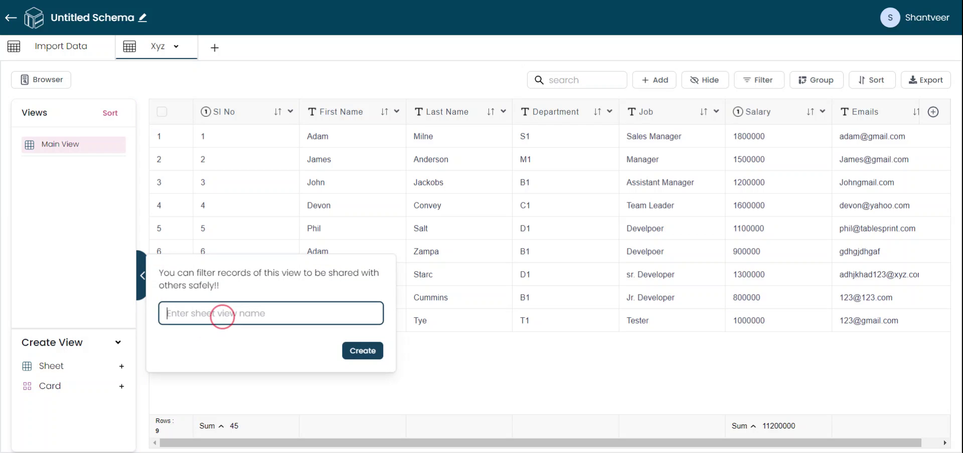Click the pencil icon to rename schema
Viewport: 963px width, 453px height.
pyautogui.click(x=143, y=18)
